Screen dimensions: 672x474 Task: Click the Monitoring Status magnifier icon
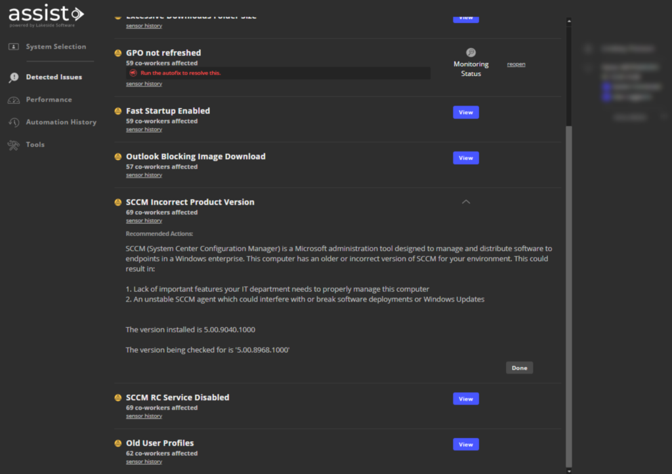pyautogui.click(x=471, y=52)
